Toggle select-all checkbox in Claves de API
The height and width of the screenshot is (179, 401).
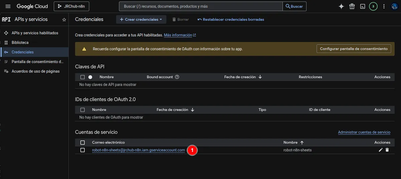coord(83,77)
